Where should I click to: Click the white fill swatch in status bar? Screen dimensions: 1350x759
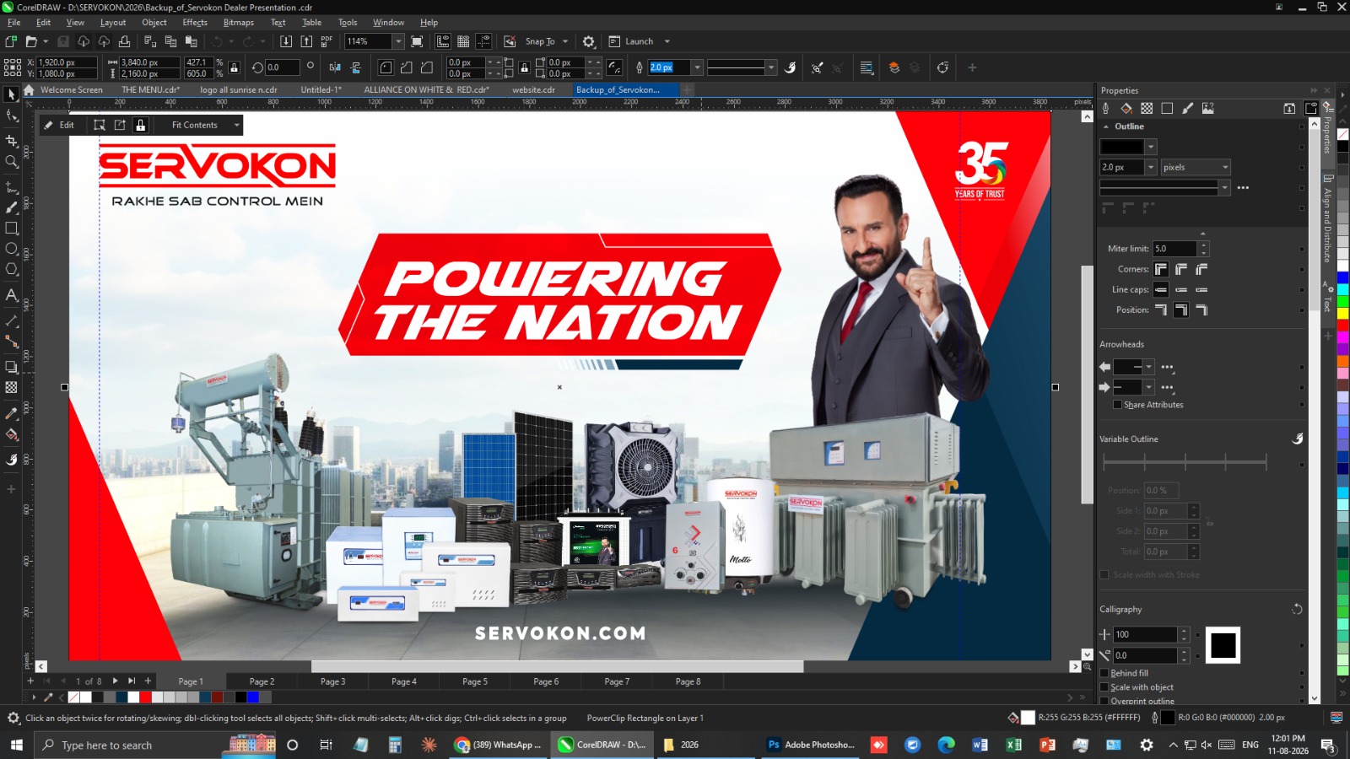click(1028, 718)
